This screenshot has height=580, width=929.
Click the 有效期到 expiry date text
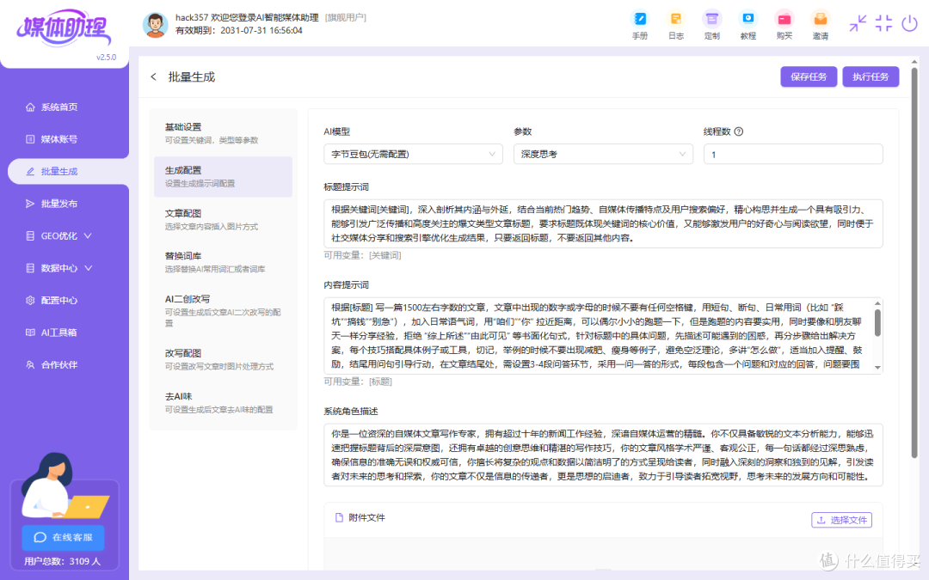pyautogui.click(x=239, y=30)
